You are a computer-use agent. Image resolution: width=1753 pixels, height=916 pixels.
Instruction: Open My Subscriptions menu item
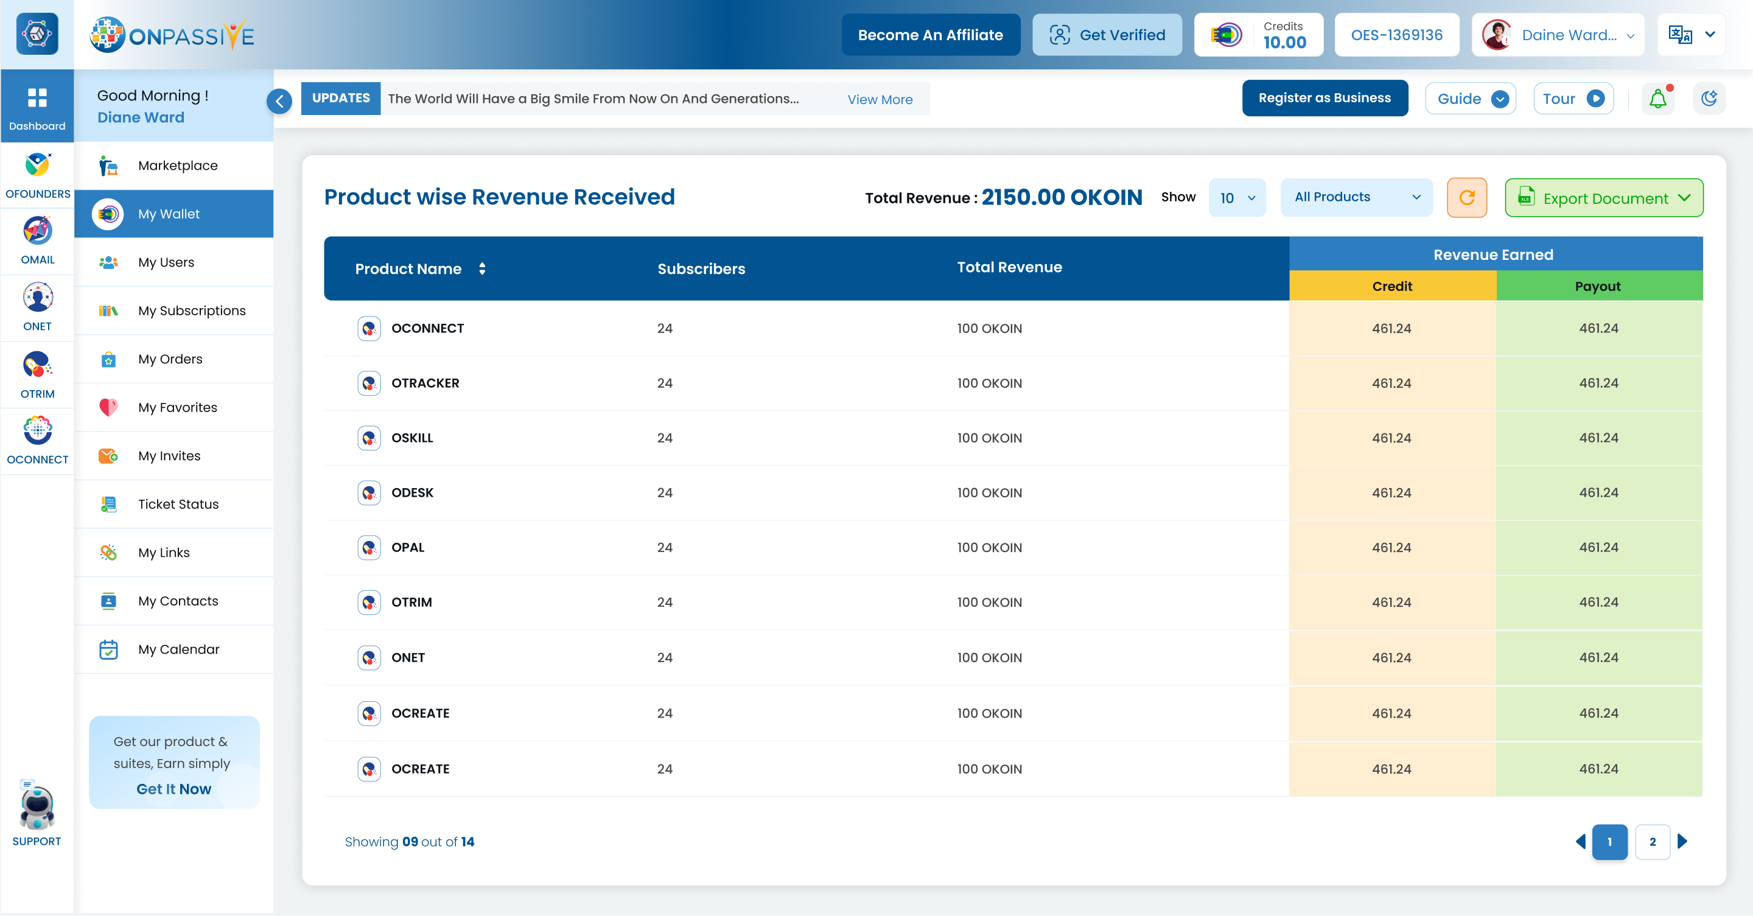tap(173, 311)
